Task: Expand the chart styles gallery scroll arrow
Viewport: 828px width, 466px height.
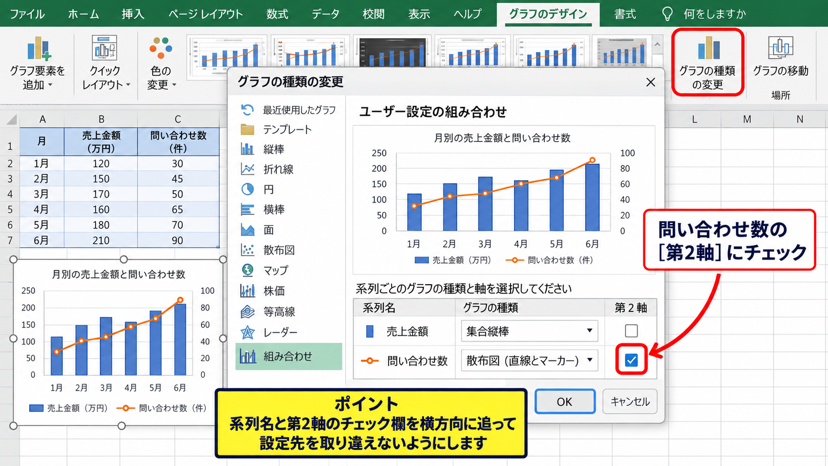Action: [x=657, y=45]
